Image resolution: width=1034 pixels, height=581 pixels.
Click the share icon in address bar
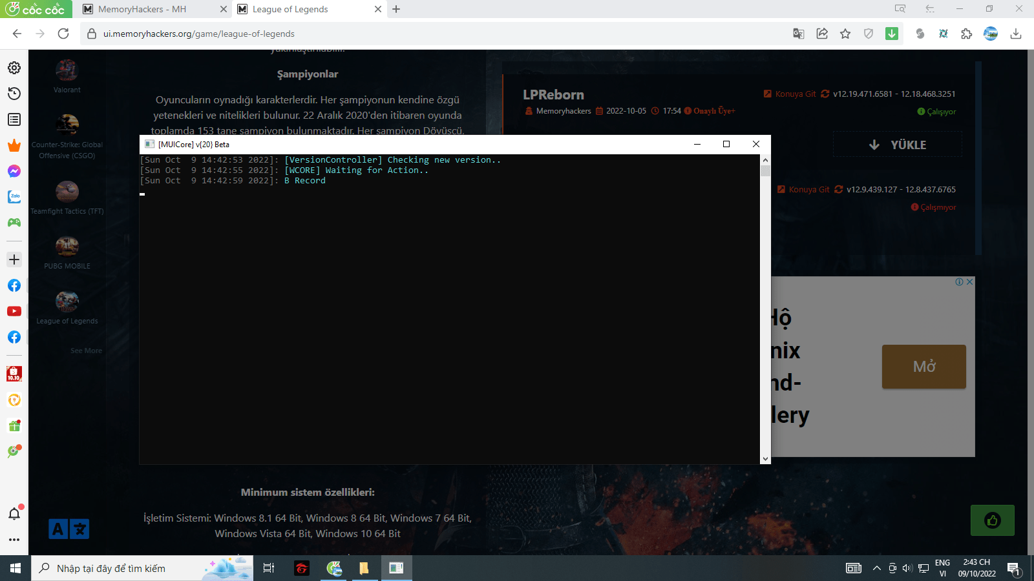(x=822, y=34)
